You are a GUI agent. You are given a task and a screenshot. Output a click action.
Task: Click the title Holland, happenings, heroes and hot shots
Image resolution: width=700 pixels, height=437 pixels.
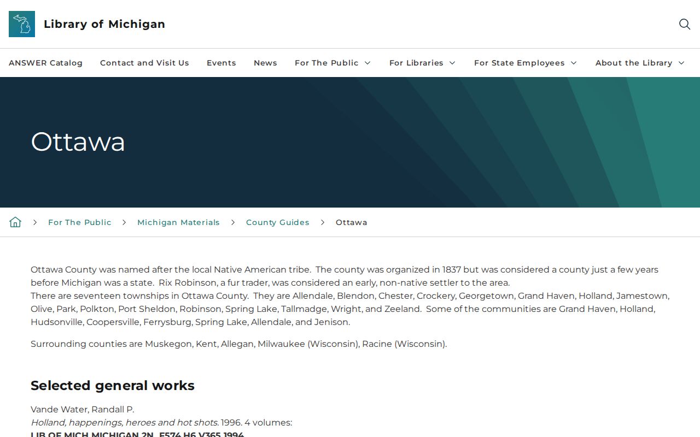(125, 423)
